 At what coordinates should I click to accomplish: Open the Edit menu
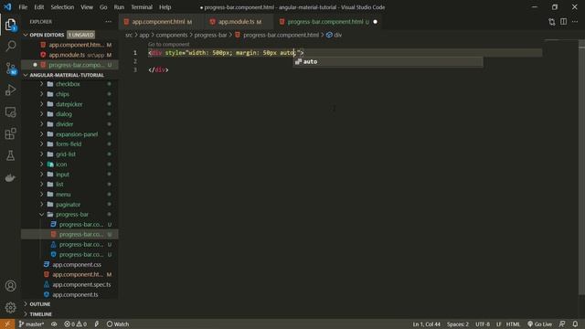coord(38,7)
